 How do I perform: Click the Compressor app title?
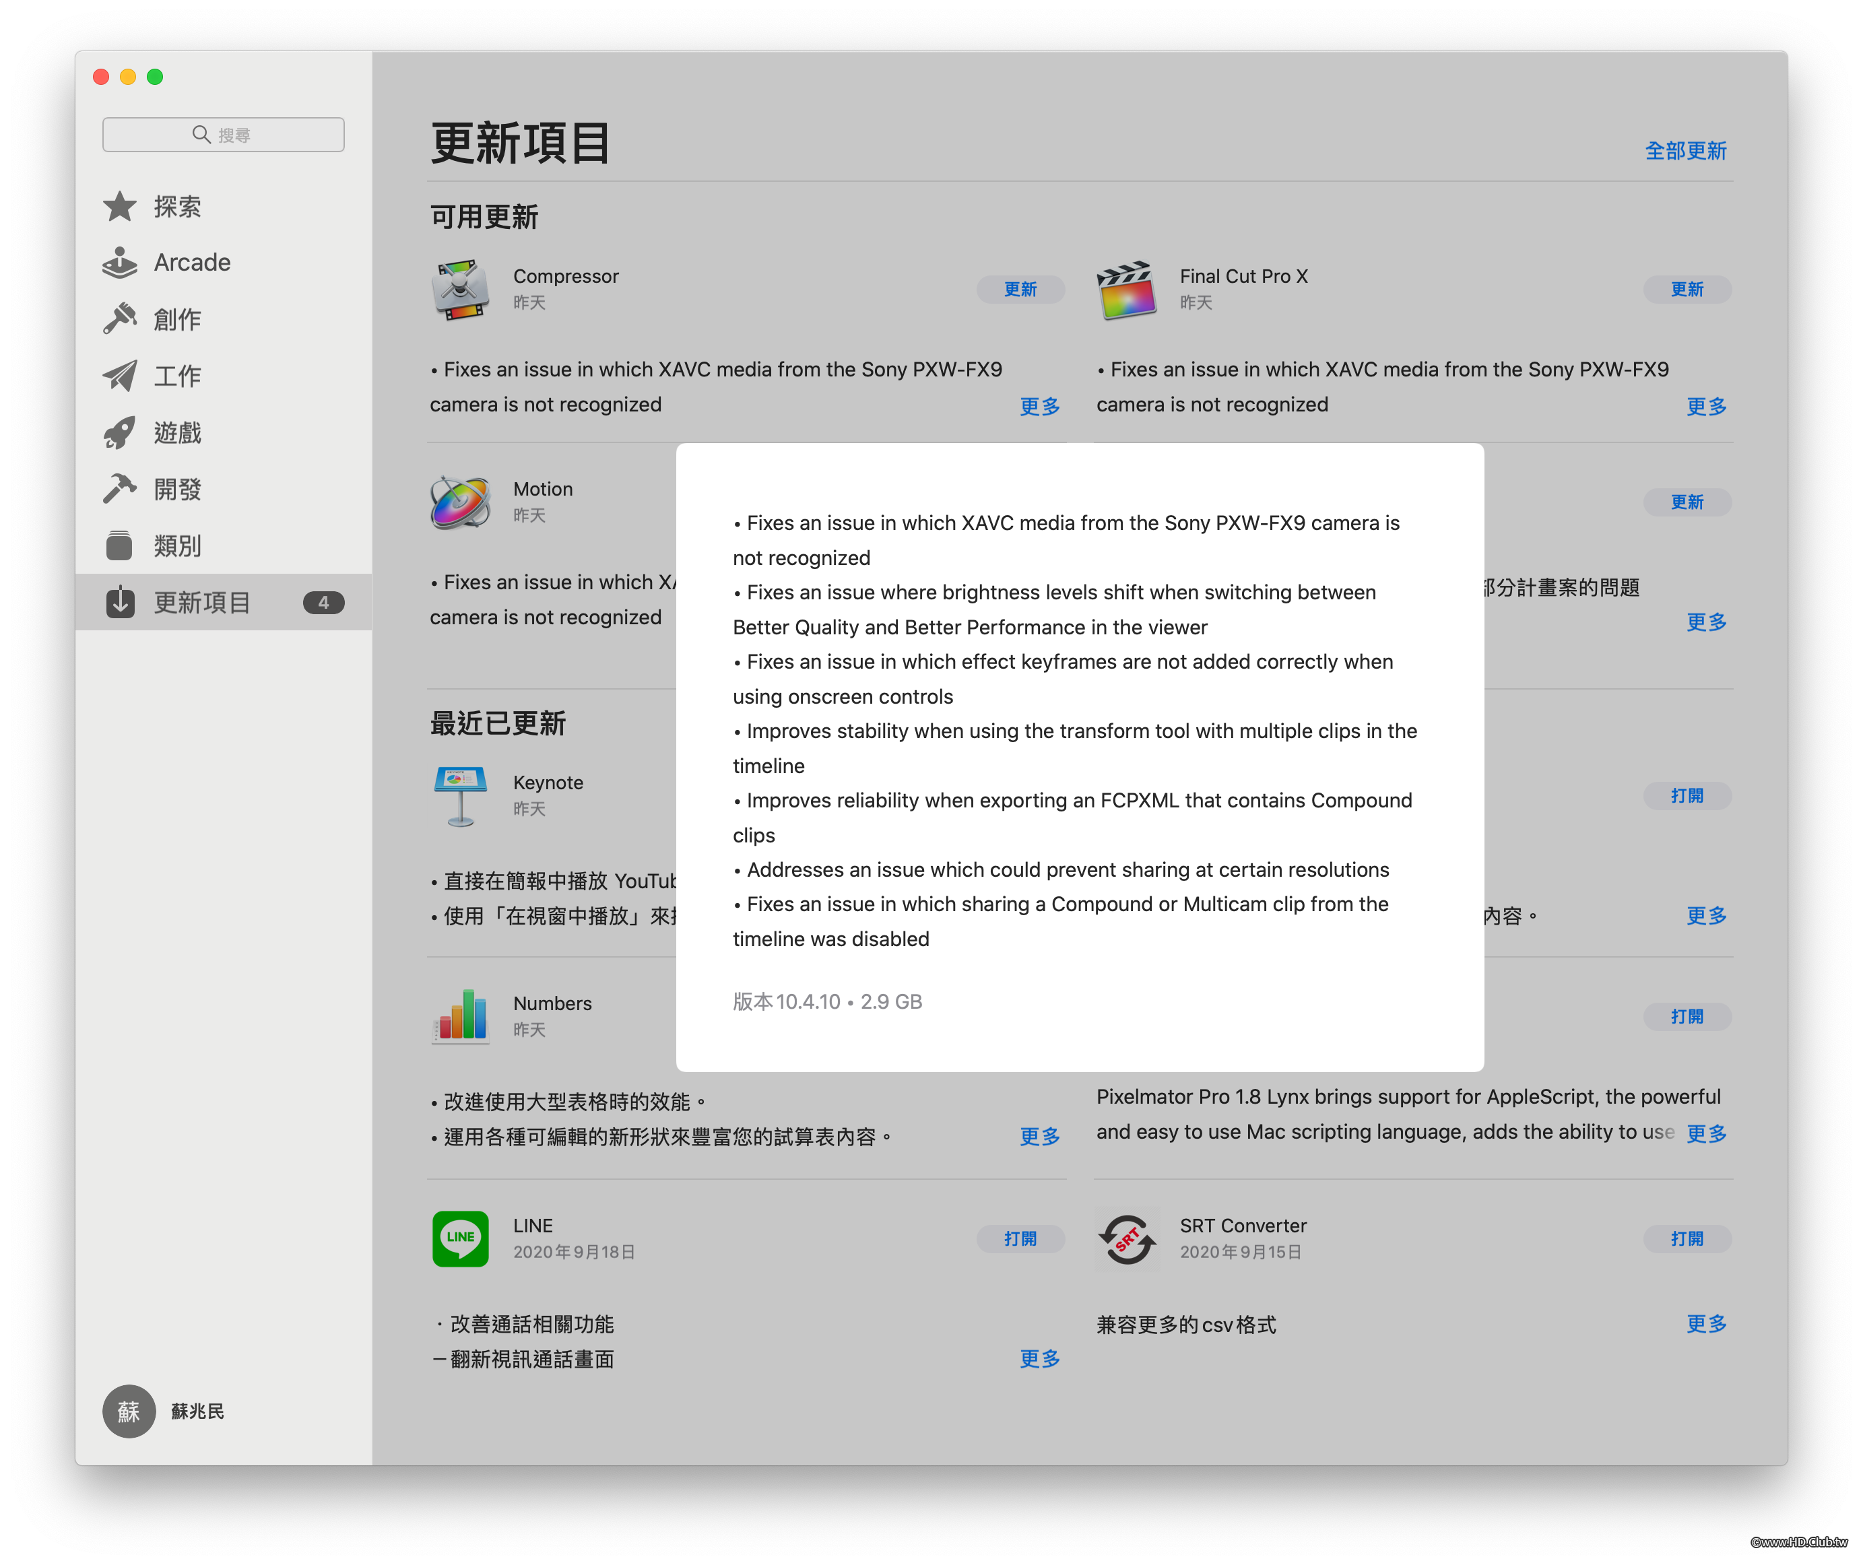pyautogui.click(x=566, y=276)
